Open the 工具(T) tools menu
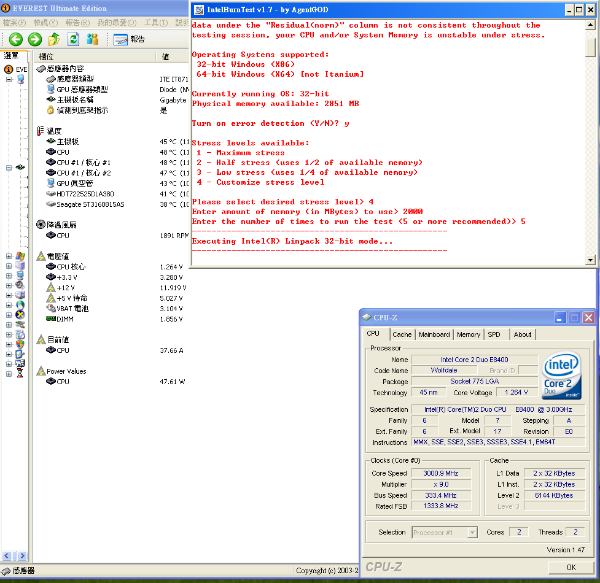600x583 pixels. tap(155, 23)
